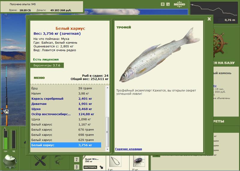The width and height of the screenshot is (240, 171).
Task: Select the fishing hook slot
Action: click(115, 161)
